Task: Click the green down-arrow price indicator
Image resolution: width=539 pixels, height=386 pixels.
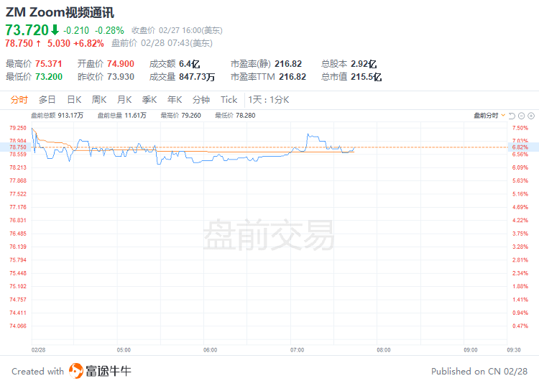Action: [55, 30]
